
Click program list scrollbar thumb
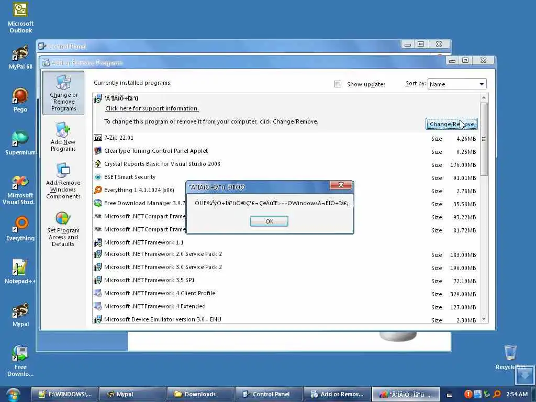pyautogui.click(x=484, y=139)
